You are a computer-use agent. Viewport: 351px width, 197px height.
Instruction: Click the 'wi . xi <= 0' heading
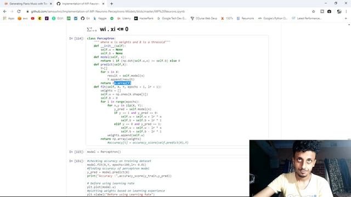click(114, 29)
